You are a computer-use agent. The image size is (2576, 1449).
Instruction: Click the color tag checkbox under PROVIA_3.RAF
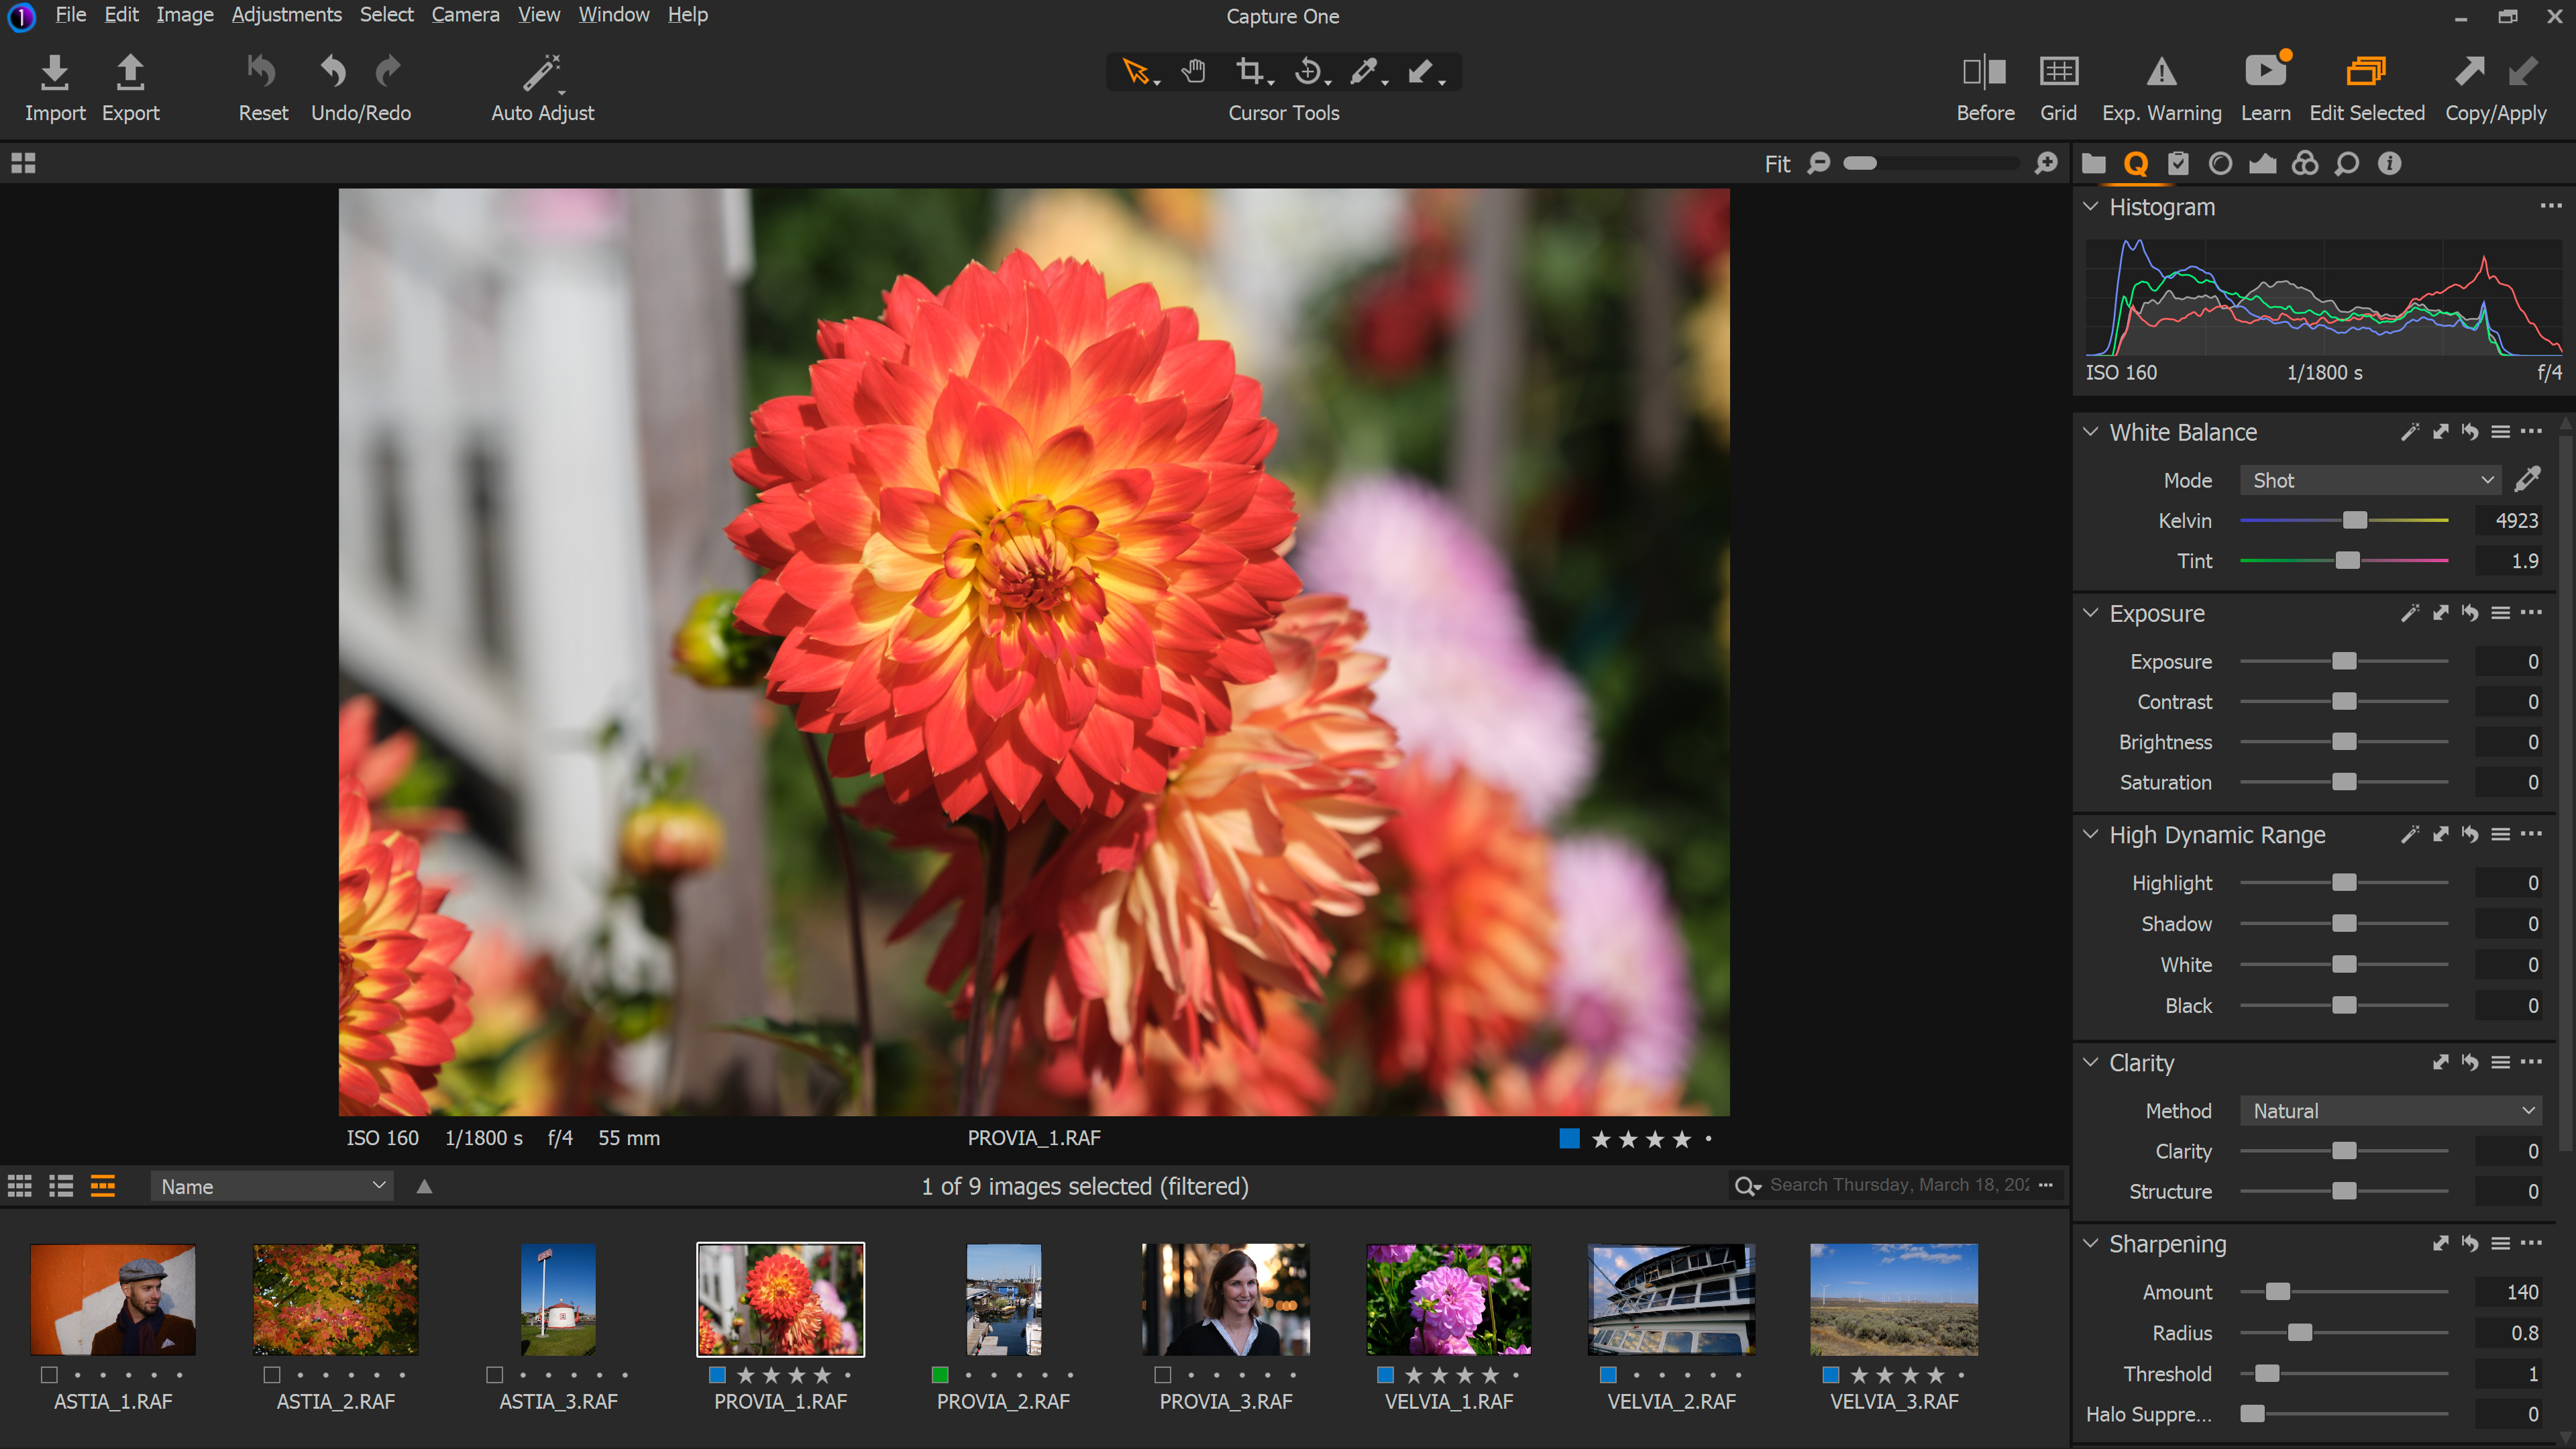pos(1163,1374)
